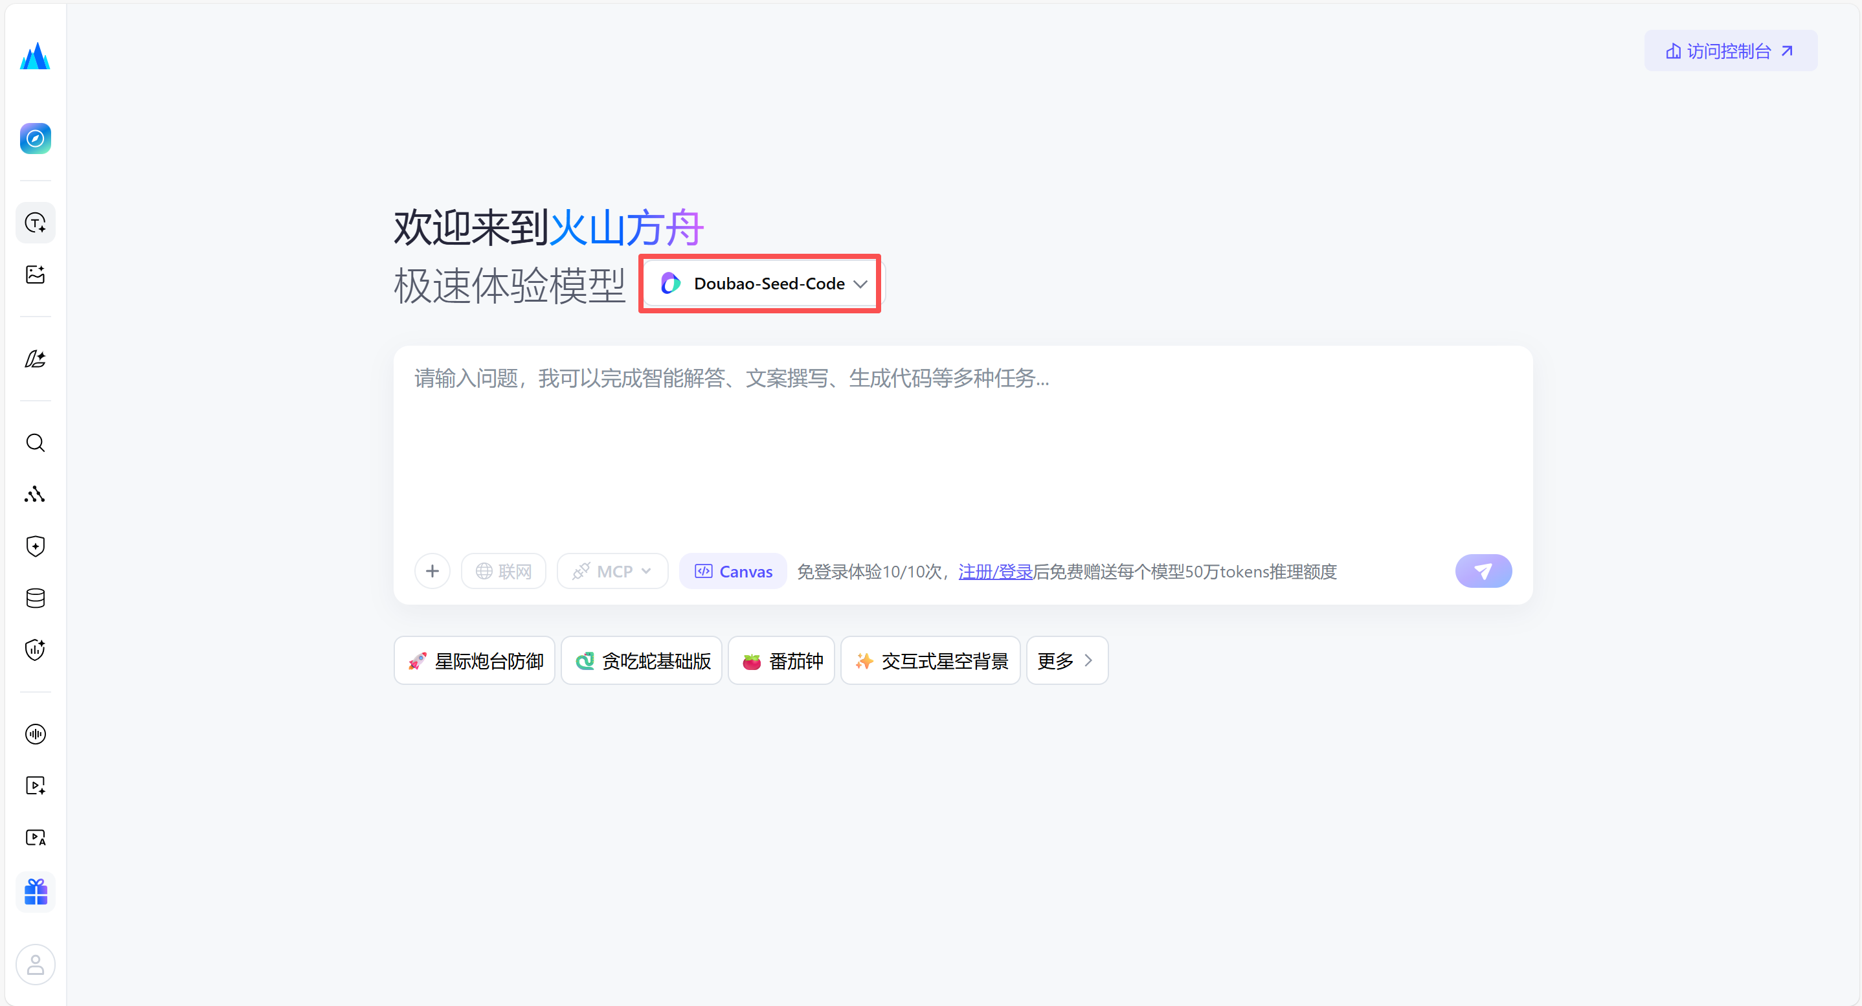Open the image generation icon in sidebar
Screen dimensions: 1862x1006
pos(35,274)
